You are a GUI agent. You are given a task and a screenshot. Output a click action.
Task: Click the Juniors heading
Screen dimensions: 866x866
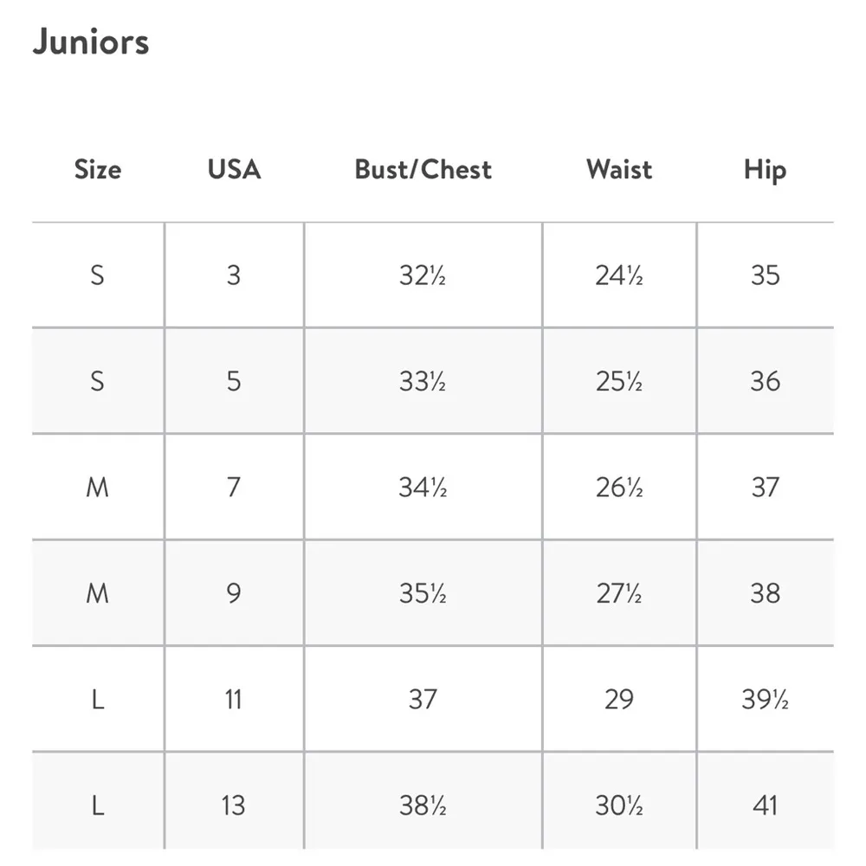click(91, 42)
